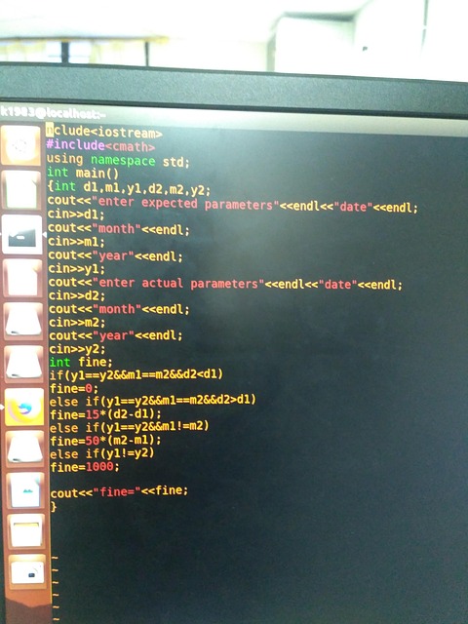Click the string "enter expected parameters"

(184, 203)
